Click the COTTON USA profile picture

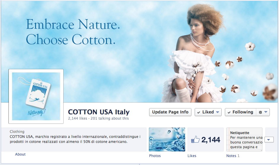point(36,96)
